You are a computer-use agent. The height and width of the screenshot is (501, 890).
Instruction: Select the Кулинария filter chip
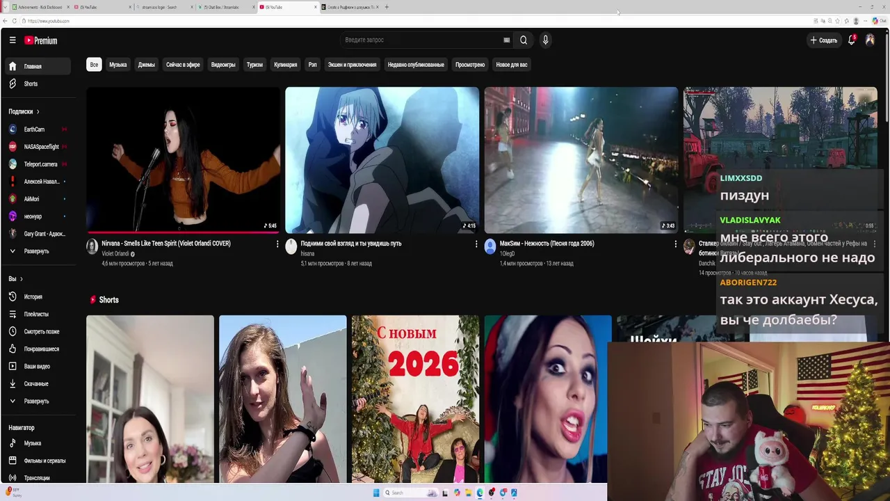click(286, 65)
